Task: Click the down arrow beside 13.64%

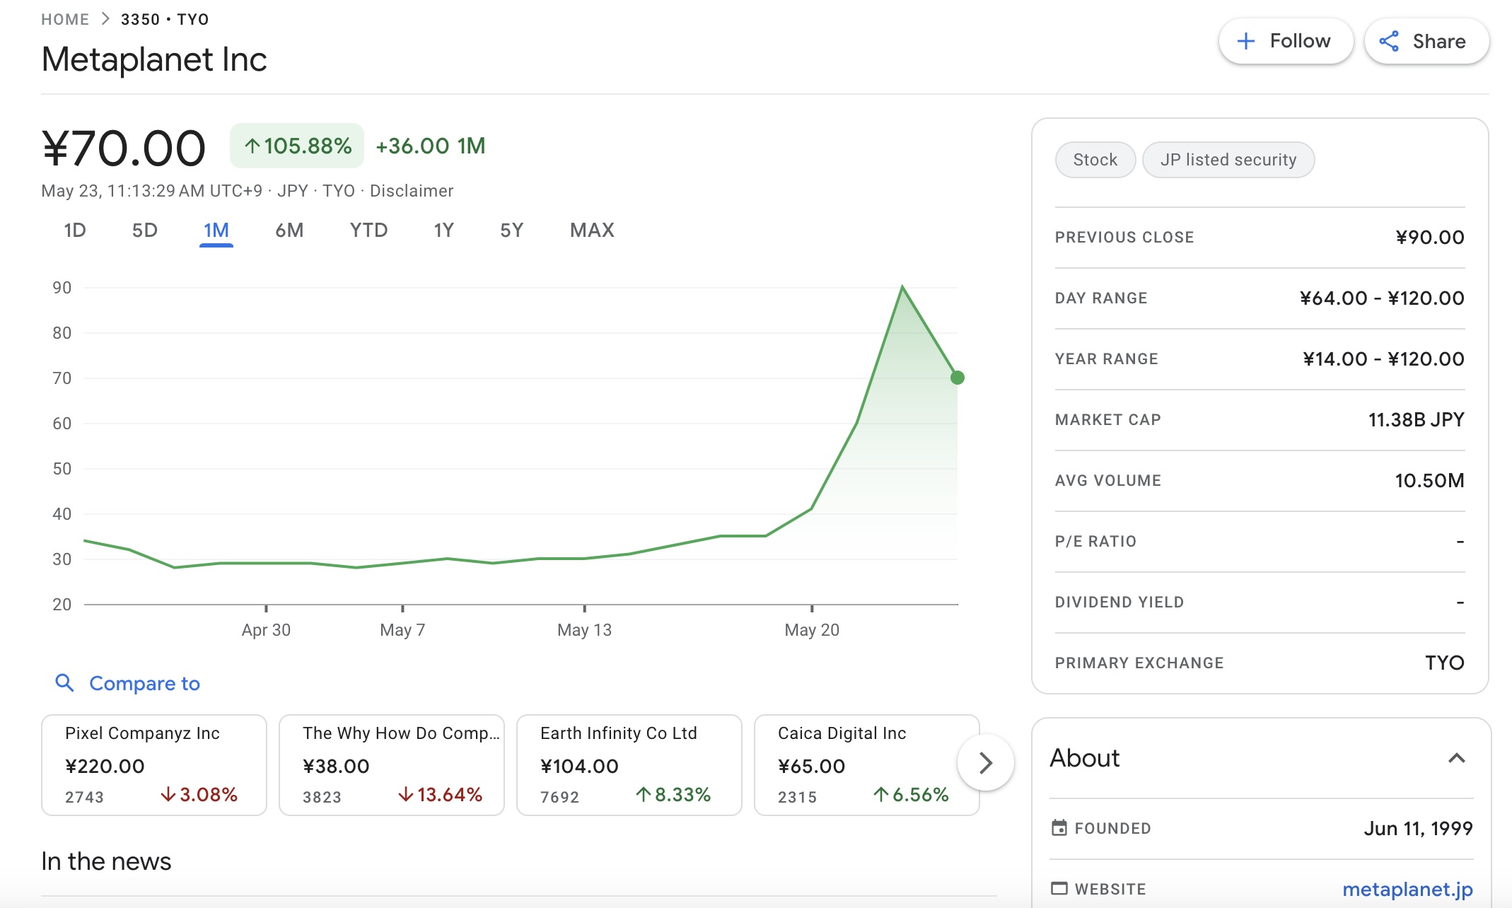Action: tap(406, 795)
